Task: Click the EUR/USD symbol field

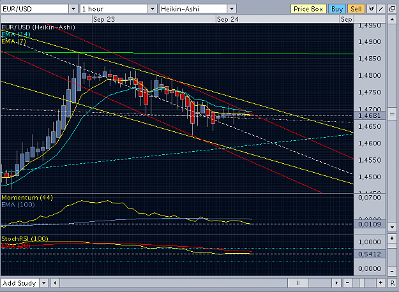Action: click(x=35, y=9)
